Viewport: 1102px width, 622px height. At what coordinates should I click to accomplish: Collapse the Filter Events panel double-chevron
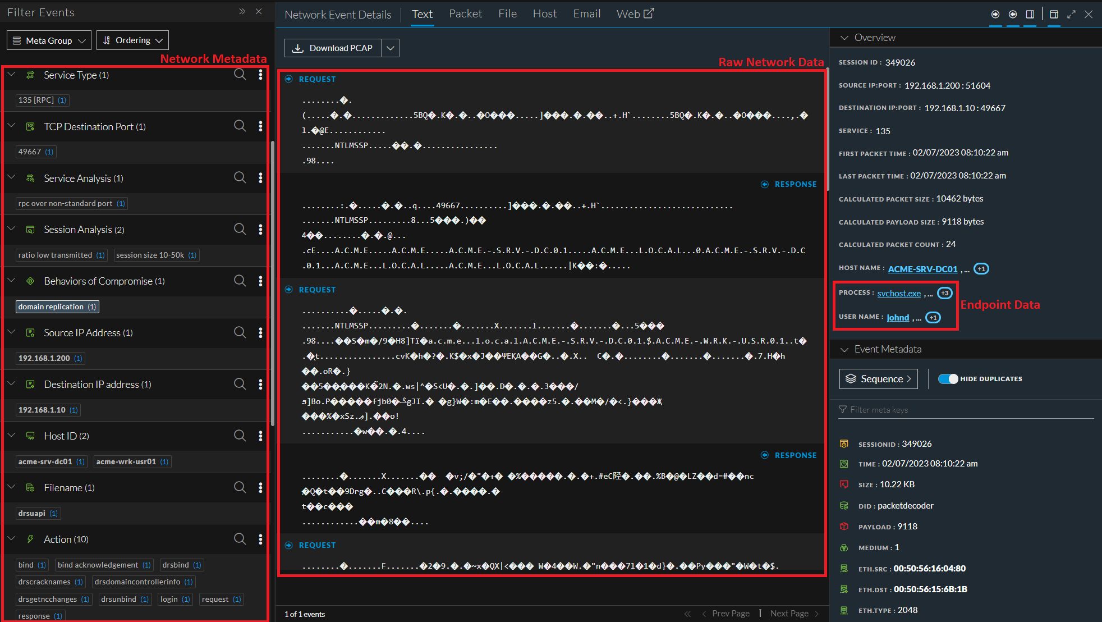(x=242, y=12)
